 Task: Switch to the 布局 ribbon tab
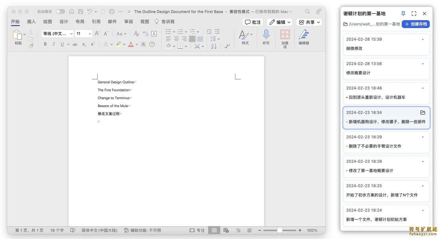(x=80, y=21)
